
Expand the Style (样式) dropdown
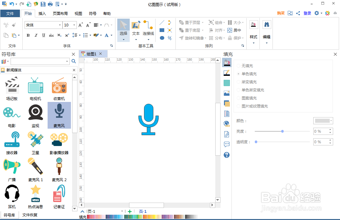(254, 43)
